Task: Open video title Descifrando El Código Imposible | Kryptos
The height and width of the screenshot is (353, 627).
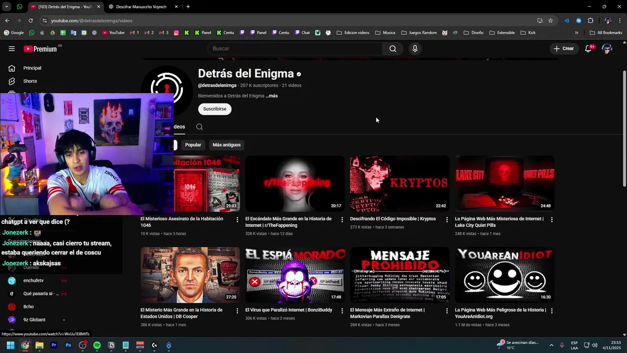Action: pos(393,219)
